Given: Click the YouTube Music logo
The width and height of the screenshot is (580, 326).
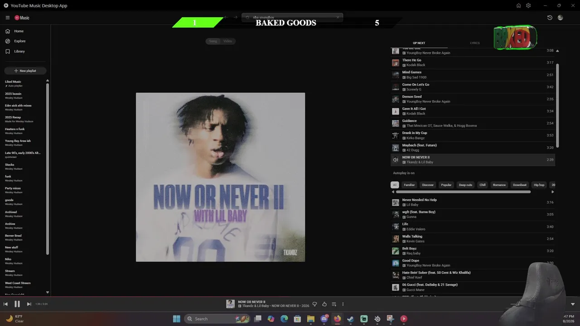Looking at the screenshot, I should click(x=22, y=18).
